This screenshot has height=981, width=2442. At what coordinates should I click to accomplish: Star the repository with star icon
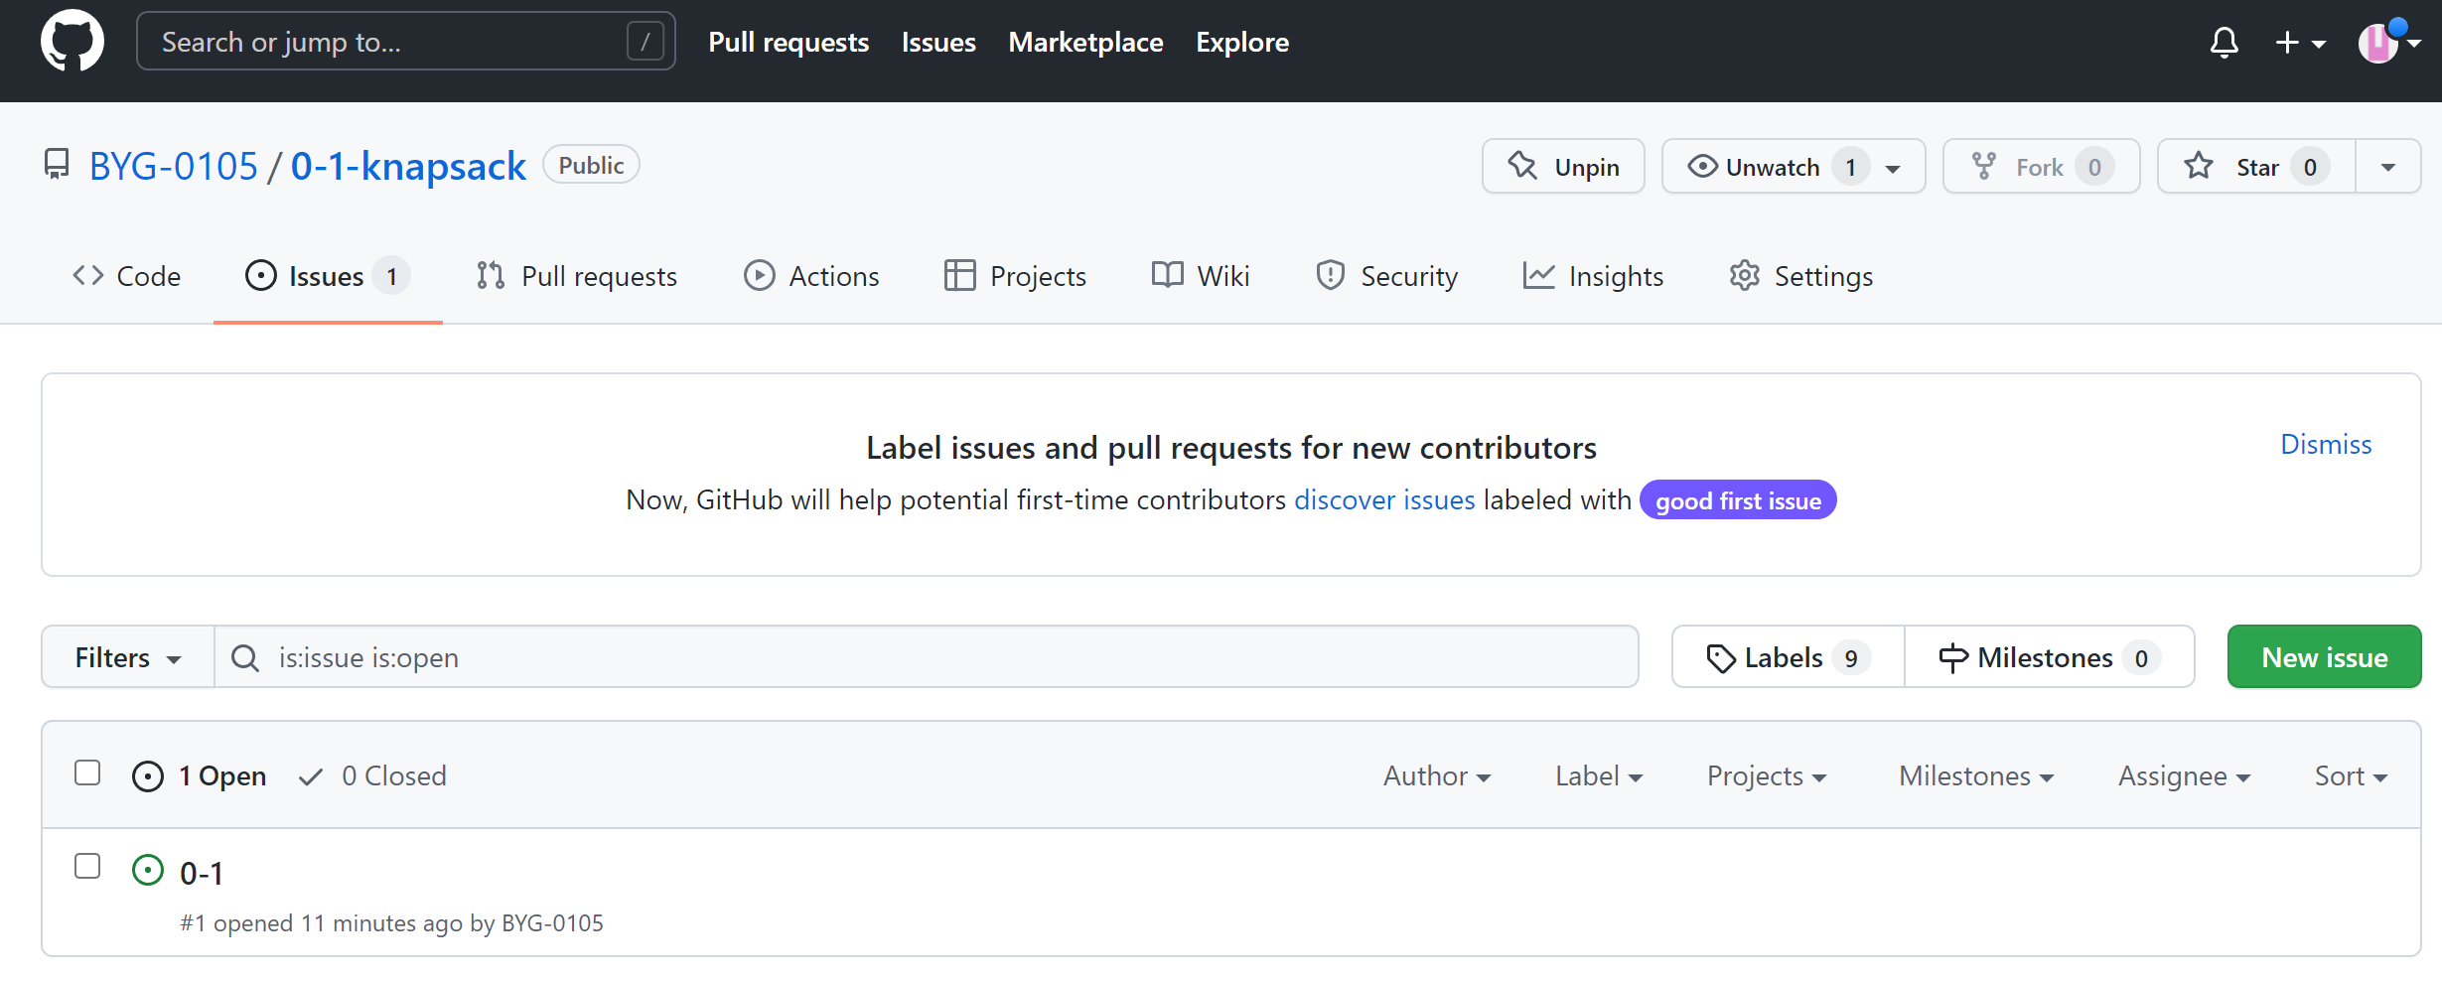coord(2255,167)
